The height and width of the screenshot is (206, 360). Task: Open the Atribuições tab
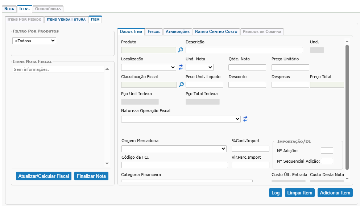click(x=177, y=32)
